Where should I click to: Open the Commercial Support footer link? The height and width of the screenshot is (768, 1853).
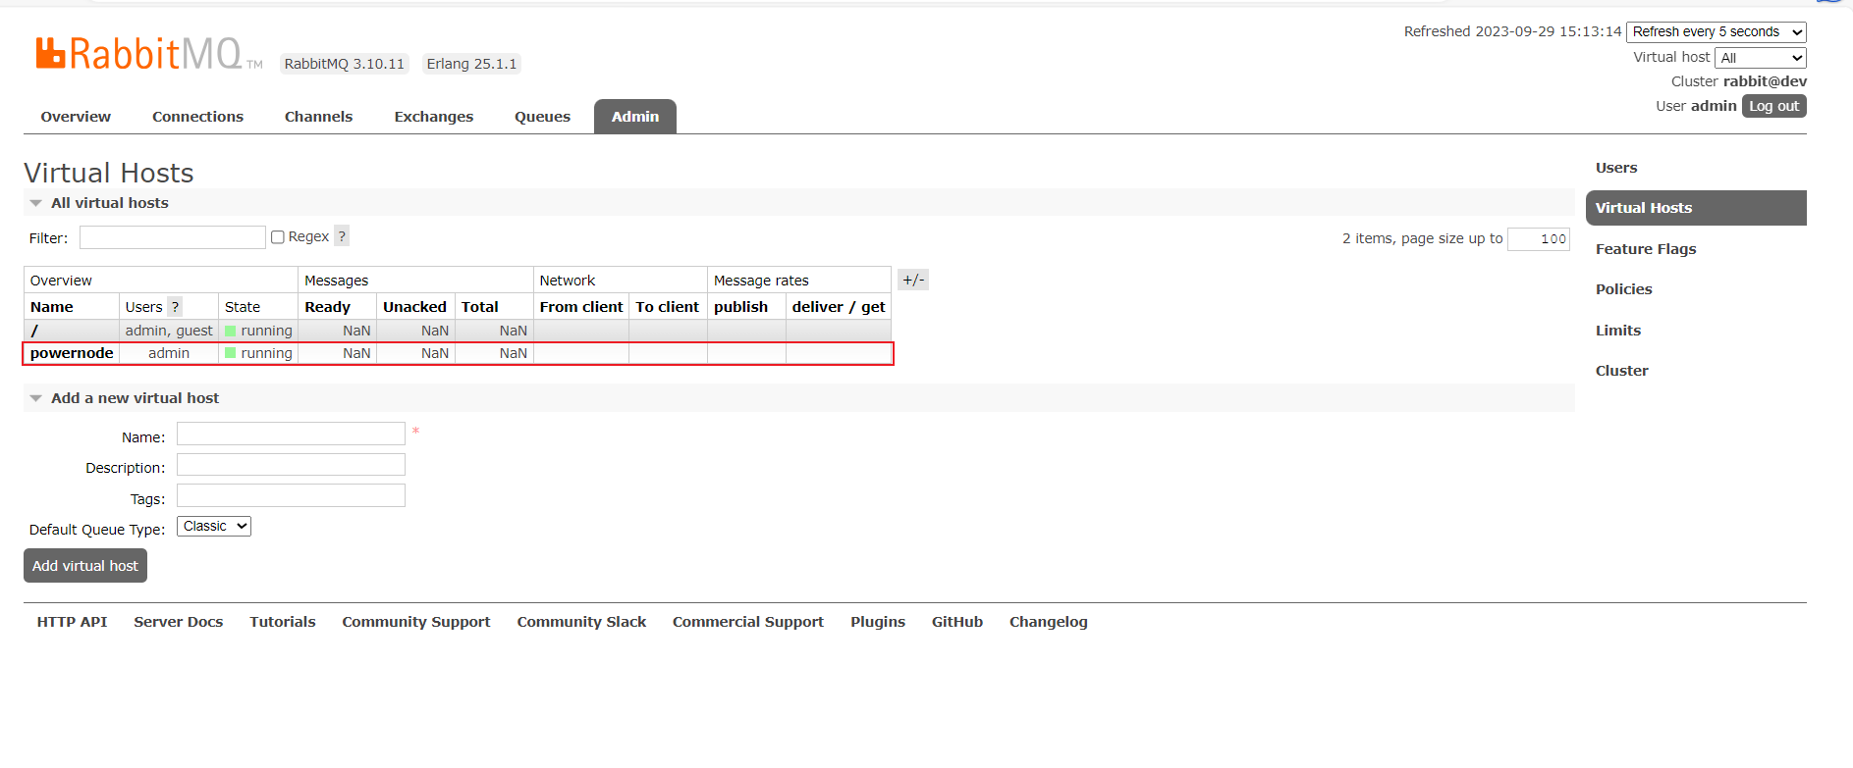(x=748, y=622)
